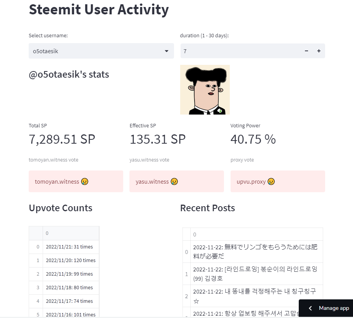Image resolution: width=353 pixels, height=318 pixels.
Task: Select upvote row 2022/11/17: 74 times
Action: pyautogui.click(x=71, y=301)
